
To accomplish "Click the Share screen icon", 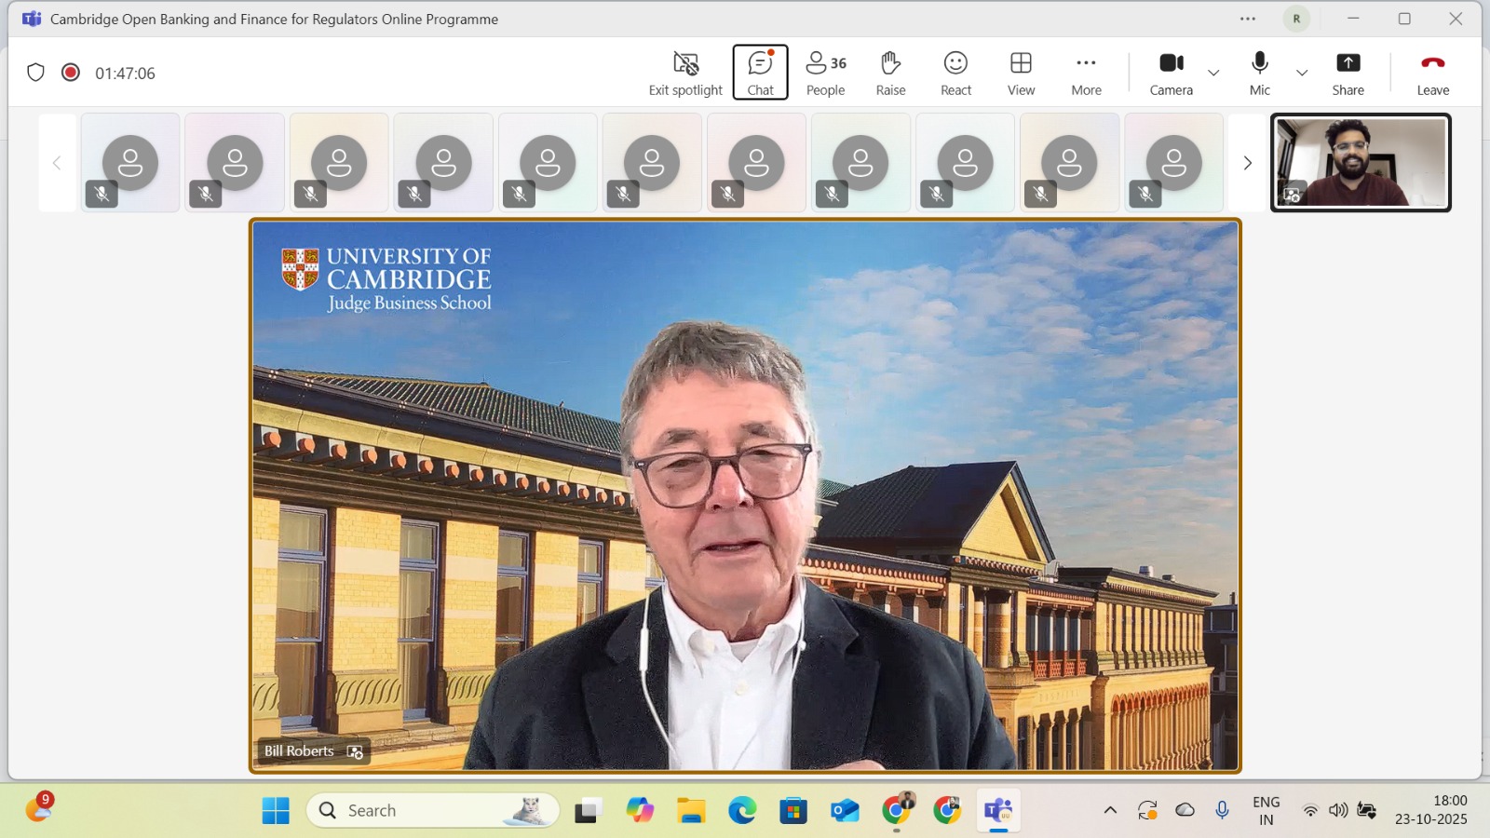I will pos(1348,73).
